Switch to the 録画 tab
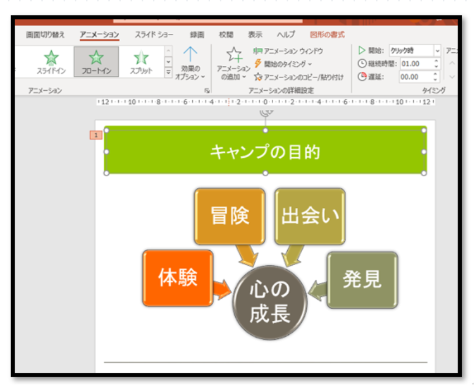Image resolution: width=474 pixels, height=385 pixels. (x=197, y=35)
